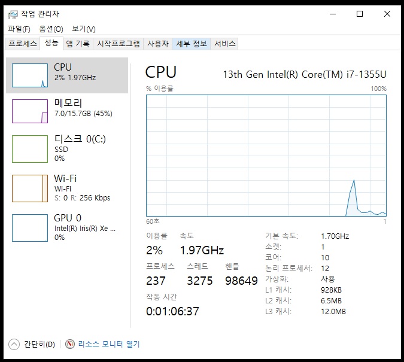This screenshot has width=404, height=362.
Task: Maximize the Task Manager window
Action: pyautogui.click(x=360, y=14)
